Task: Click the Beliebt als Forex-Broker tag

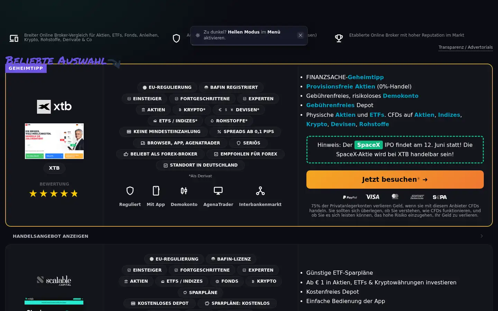Action: pos(160,154)
